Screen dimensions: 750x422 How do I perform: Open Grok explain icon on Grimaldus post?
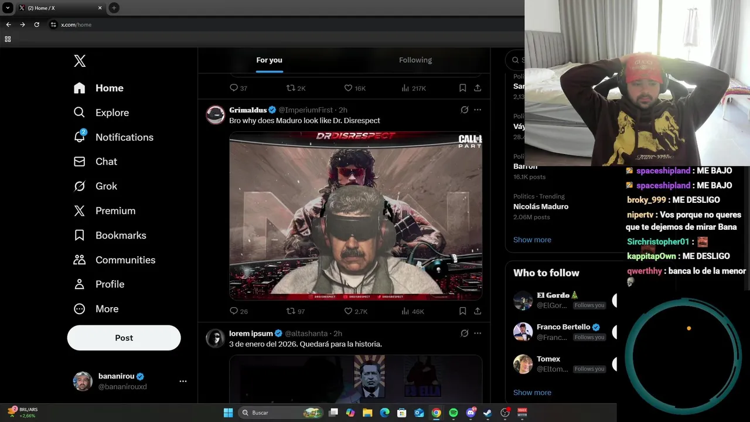coord(465,110)
